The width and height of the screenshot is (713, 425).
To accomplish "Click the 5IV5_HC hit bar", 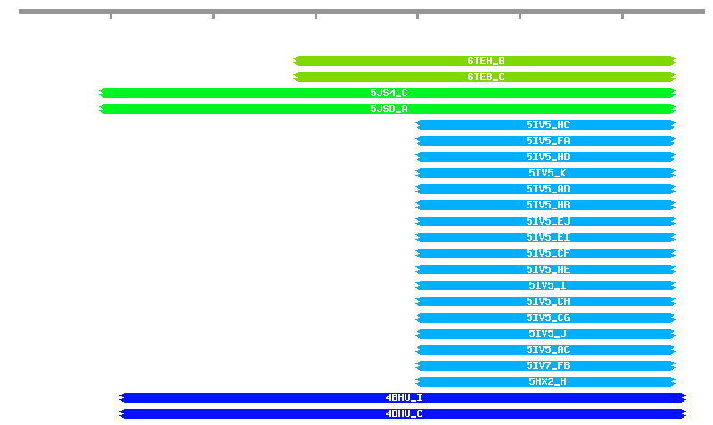I will coord(545,126).
